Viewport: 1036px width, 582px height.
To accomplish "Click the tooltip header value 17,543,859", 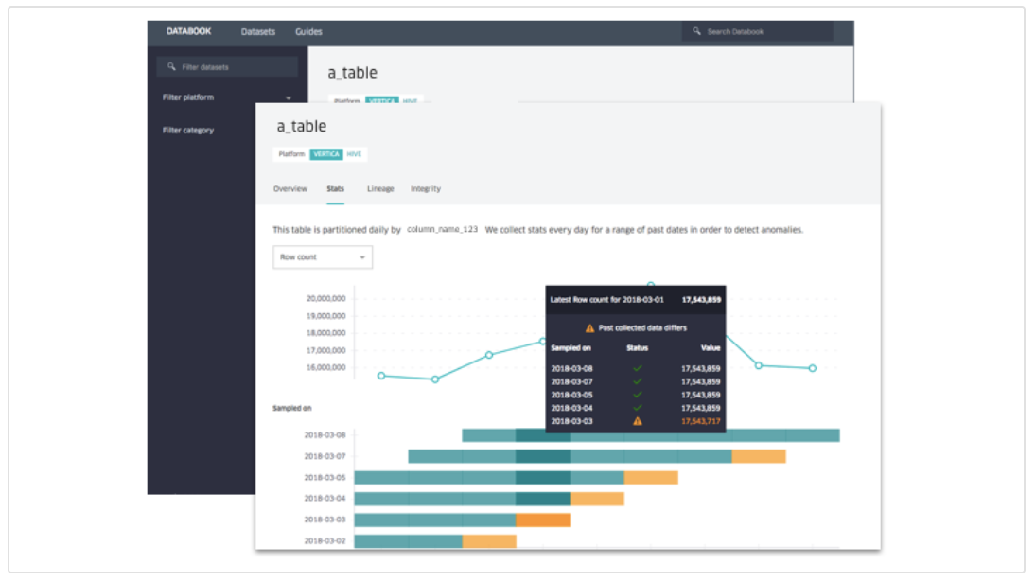I will (701, 300).
